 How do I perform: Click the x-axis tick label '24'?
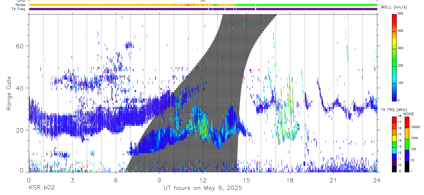(377, 180)
